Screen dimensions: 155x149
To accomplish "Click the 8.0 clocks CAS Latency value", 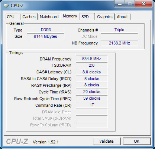I will (92, 72).
